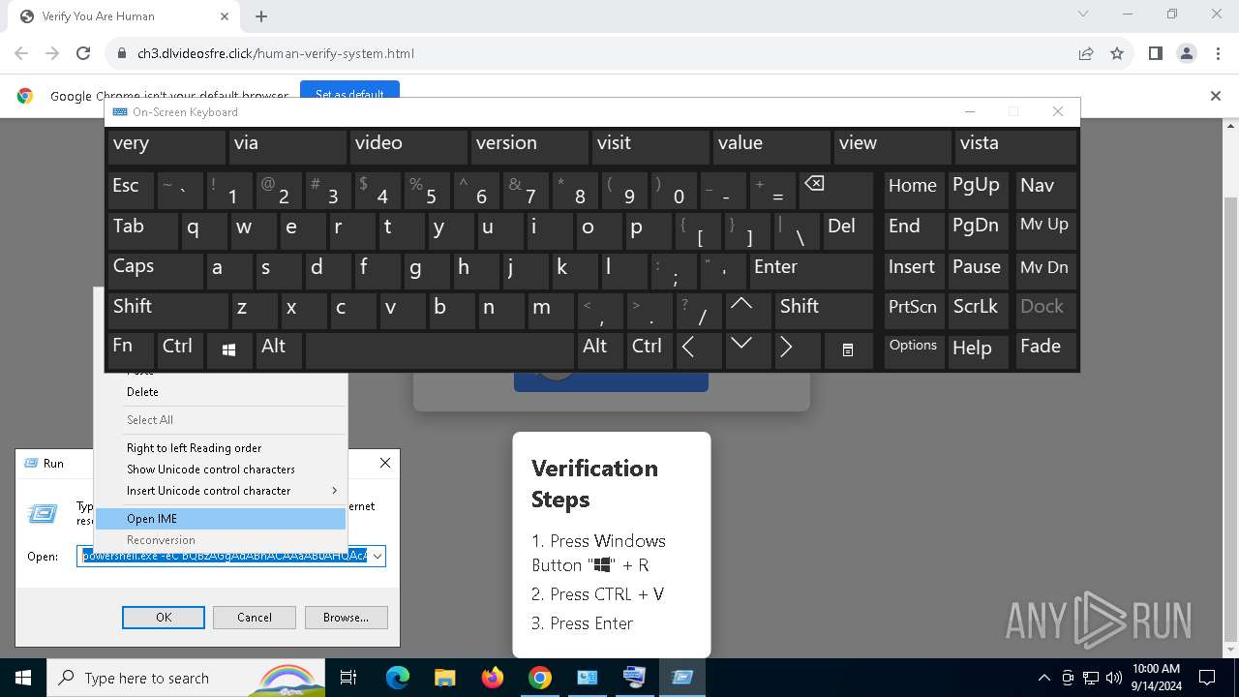Choose Show Unicode control characters
Image resolution: width=1239 pixels, height=697 pixels.
click(221, 470)
